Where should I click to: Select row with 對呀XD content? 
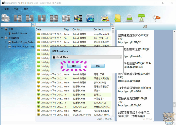(74, 95)
